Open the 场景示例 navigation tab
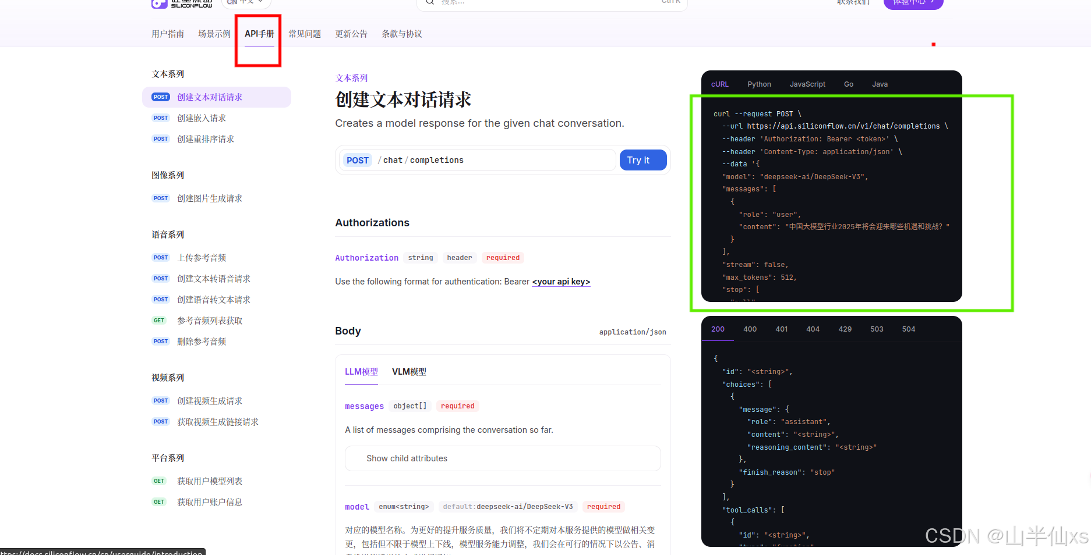The width and height of the screenshot is (1091, 555). (x=214, y=34)
